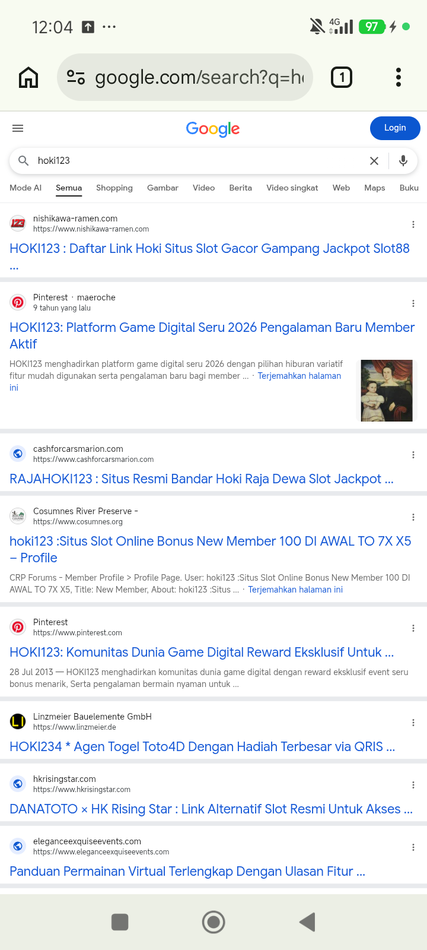Open options for Linzmeier Bauelemente result
The height and width of the screenshot is (950, 427).
pos(413,723)
